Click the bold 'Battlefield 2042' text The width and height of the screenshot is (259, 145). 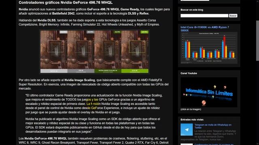coord(63,13)
